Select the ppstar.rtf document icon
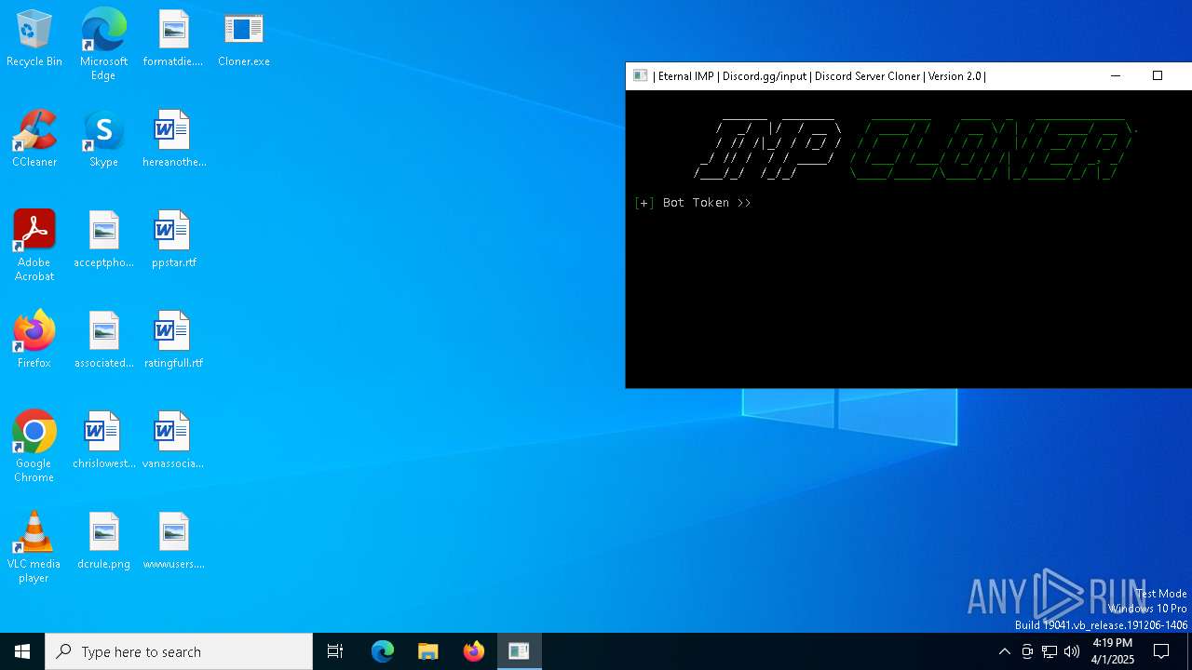Viewport: 1192px width, 670px height. click(173, 240)
